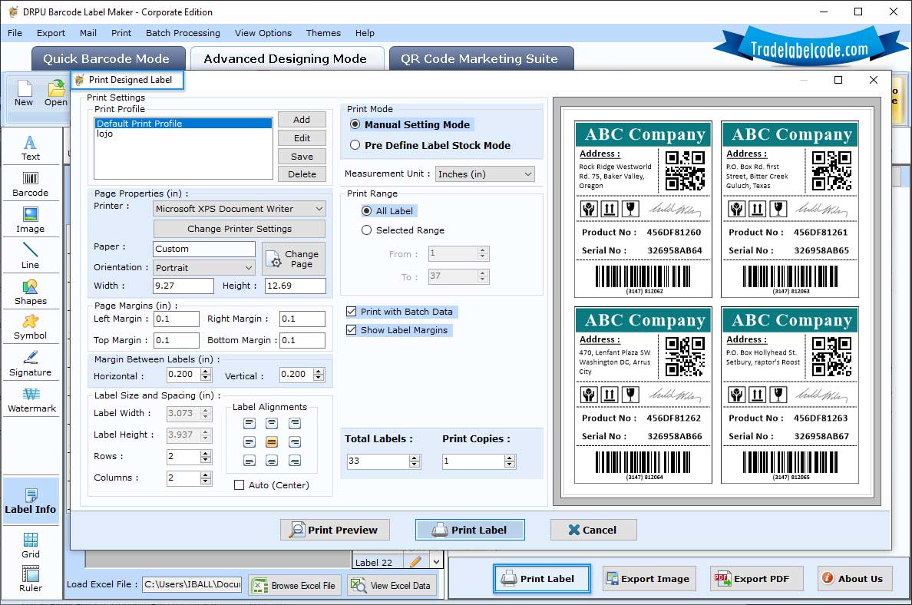Open the File menu
The width and height of the screenshot is (912, 605).
click(15, 33)
